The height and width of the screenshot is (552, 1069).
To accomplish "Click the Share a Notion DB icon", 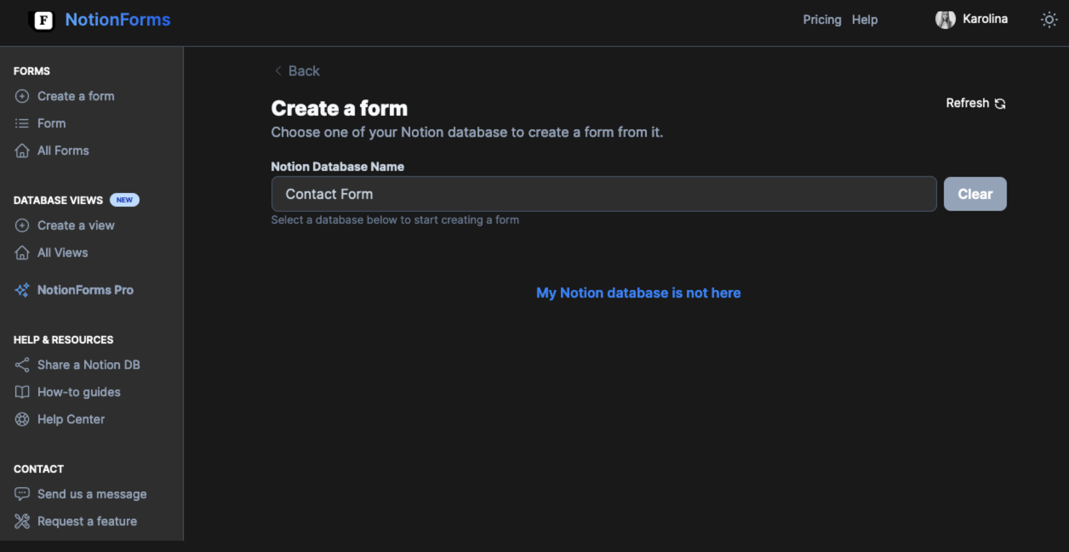I will pyautogui.click(x=22, y=364).
